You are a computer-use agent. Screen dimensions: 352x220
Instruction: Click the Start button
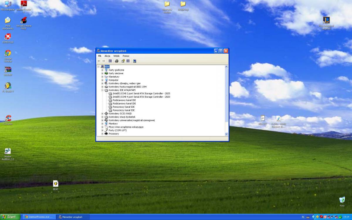10,217
